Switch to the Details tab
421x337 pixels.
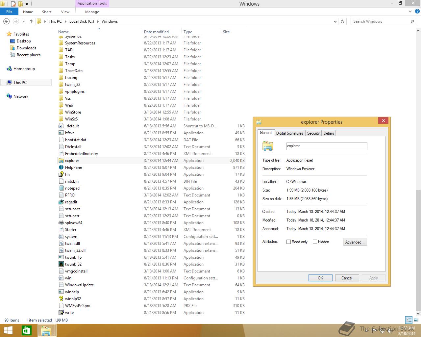click(x=329, y=133)
